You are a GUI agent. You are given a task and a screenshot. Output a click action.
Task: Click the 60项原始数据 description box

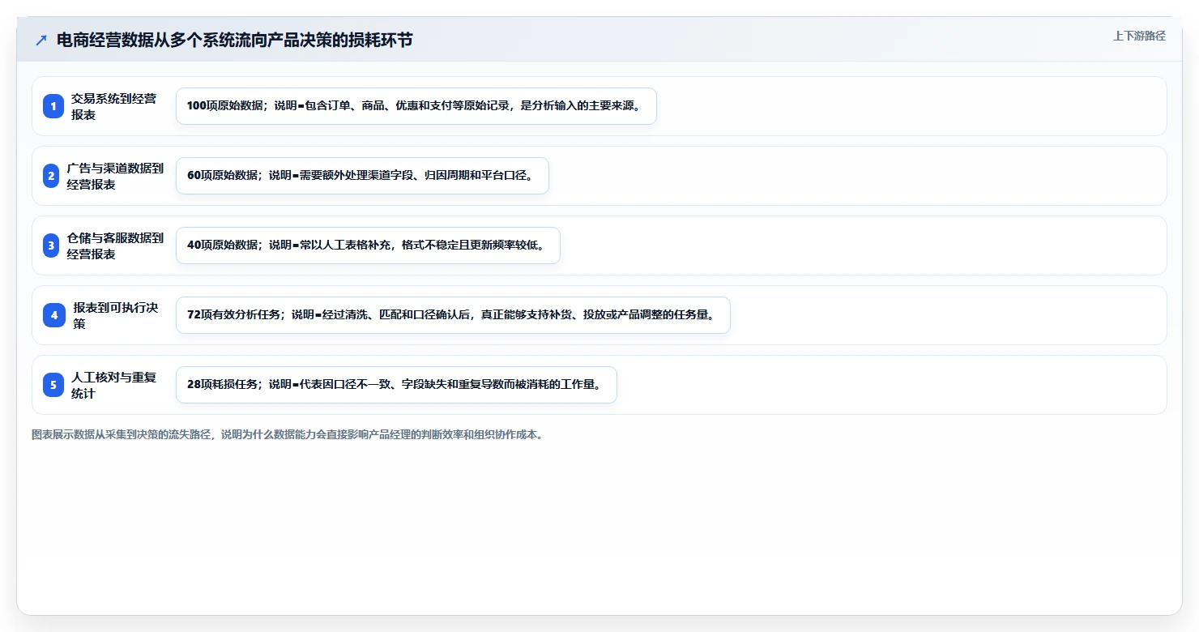pos(362,176)
